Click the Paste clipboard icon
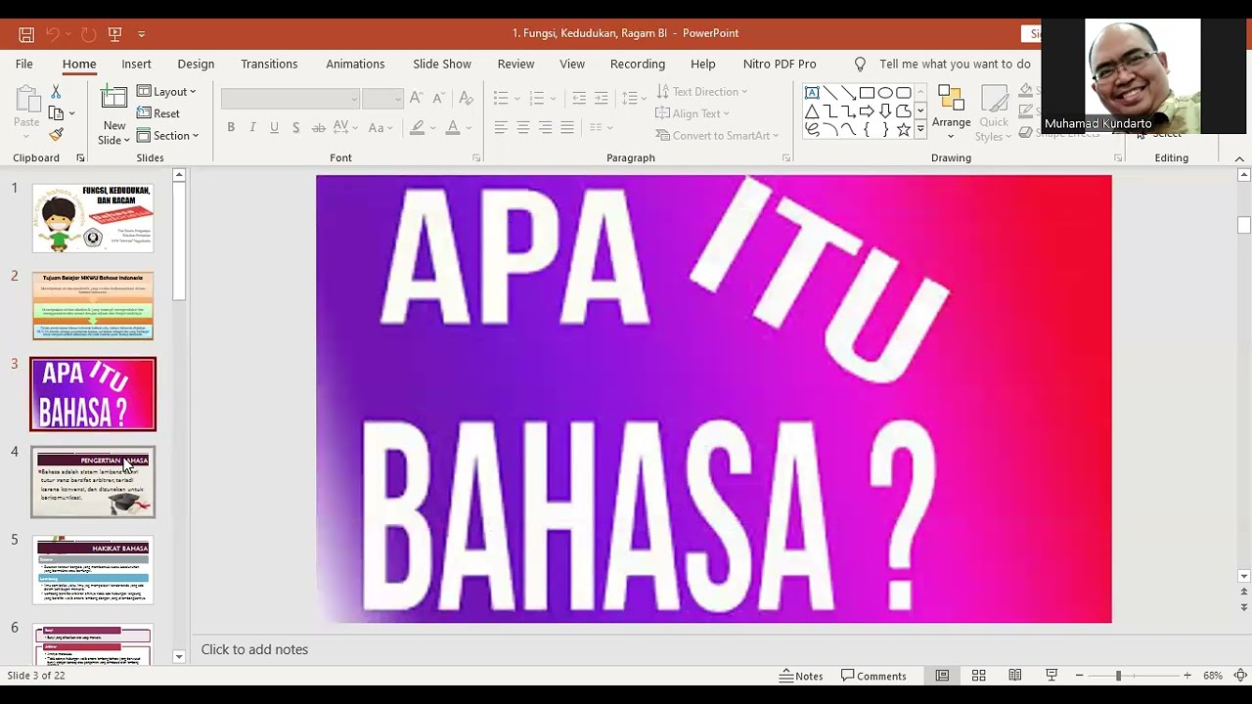 point(26,100)
